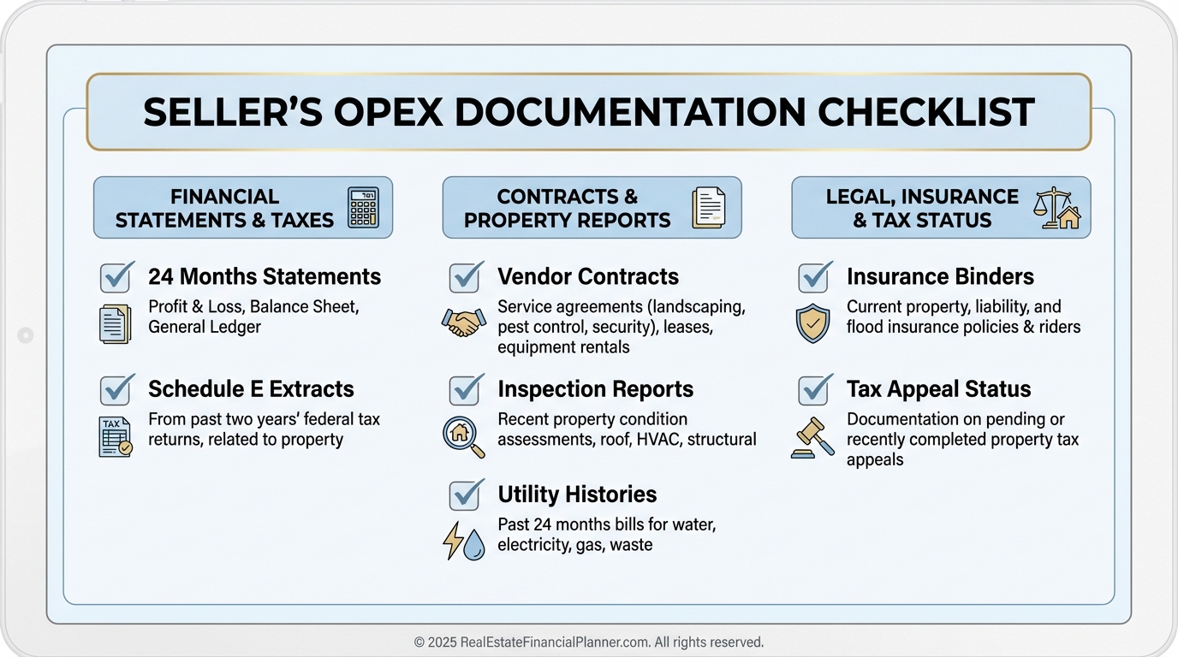Click the handshake icon beside Vendor Contracts
This screenshot has height=657, width=1178.
coord(463,322)
